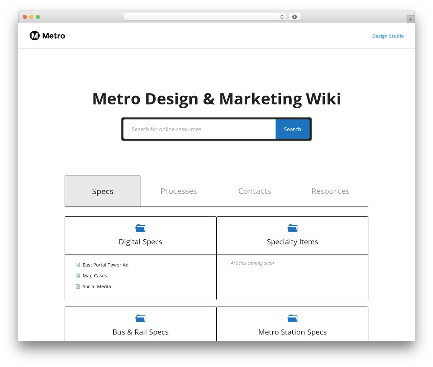Focus the Search for online resources field

pyautogui.click(x=200, y=129)
